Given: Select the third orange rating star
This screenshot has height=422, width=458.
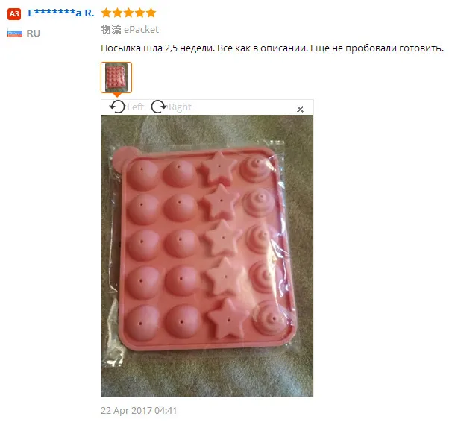Looking at the screenshot, I should pyautogui.click(x=128, y=13).
